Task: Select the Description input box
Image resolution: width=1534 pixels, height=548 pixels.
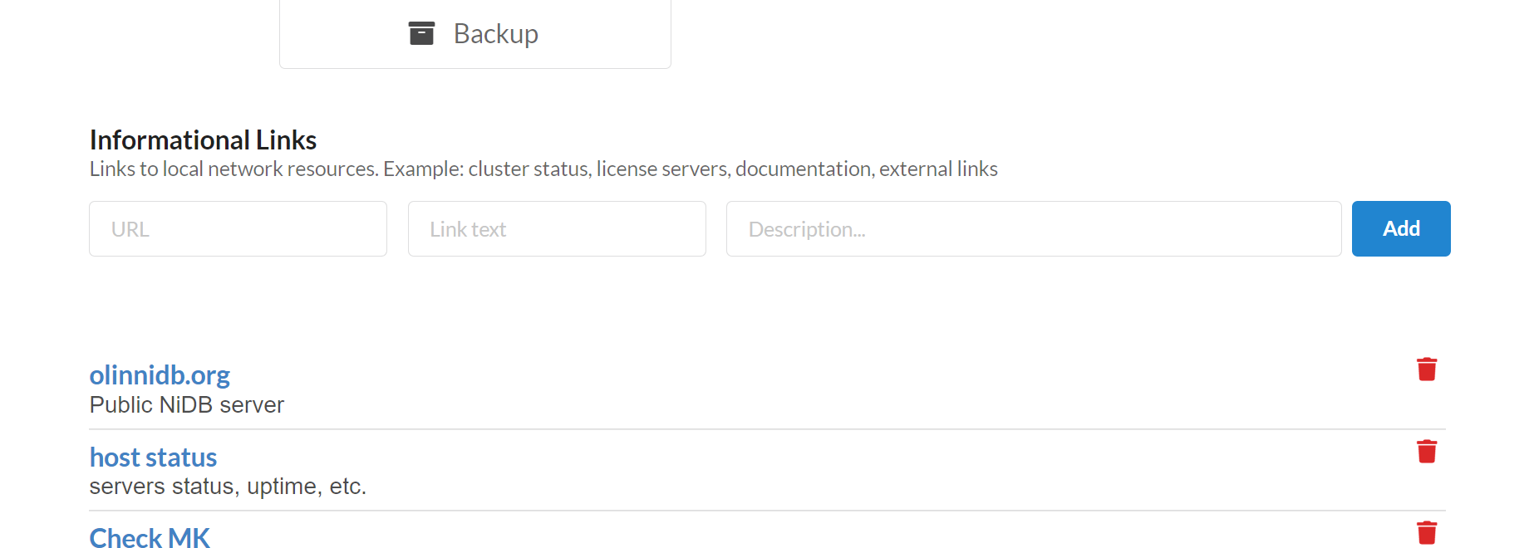Action: tap(1033, 229)
